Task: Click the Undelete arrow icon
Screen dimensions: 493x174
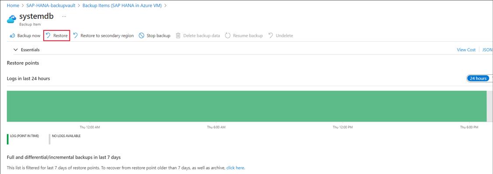Action: [x=271, y=36]
